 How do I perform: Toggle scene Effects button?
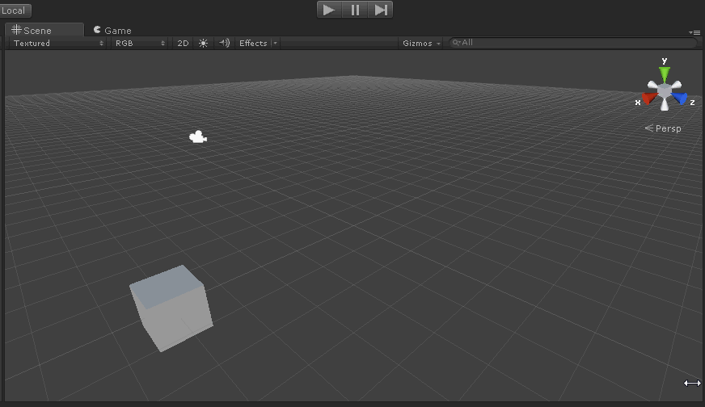point(253,43)
